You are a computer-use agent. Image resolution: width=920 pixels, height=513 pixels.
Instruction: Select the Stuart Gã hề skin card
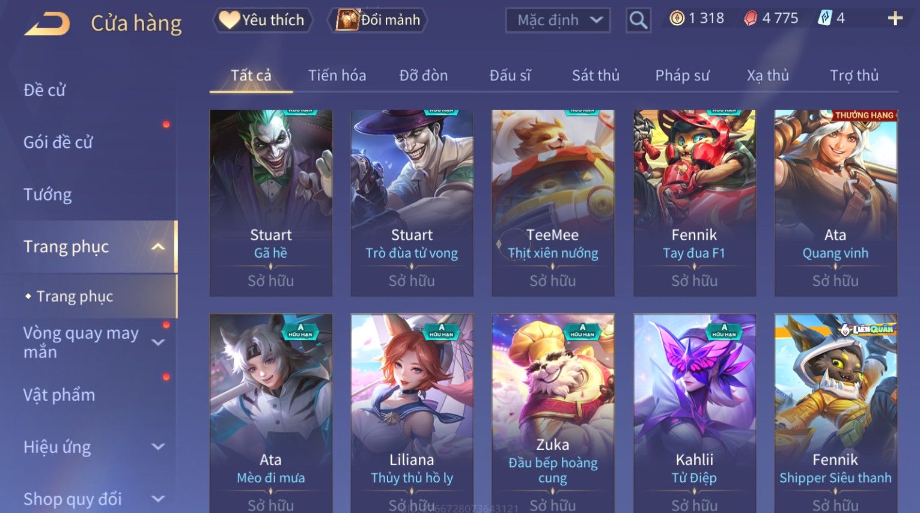(271, 203)
